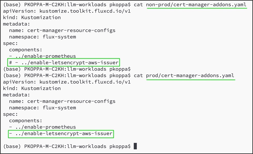
Task: Click the first apiVersion kustomize.toolkit.fluxcd.io/v1 line
Action: click(67, 11)
